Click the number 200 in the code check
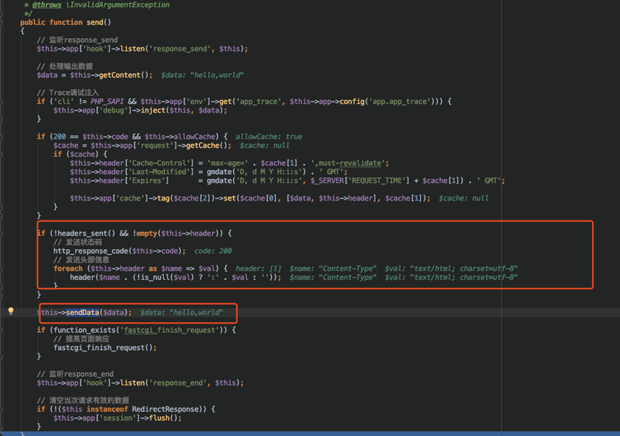The width and height of the screenshot is (620, 436). [59, 137]
